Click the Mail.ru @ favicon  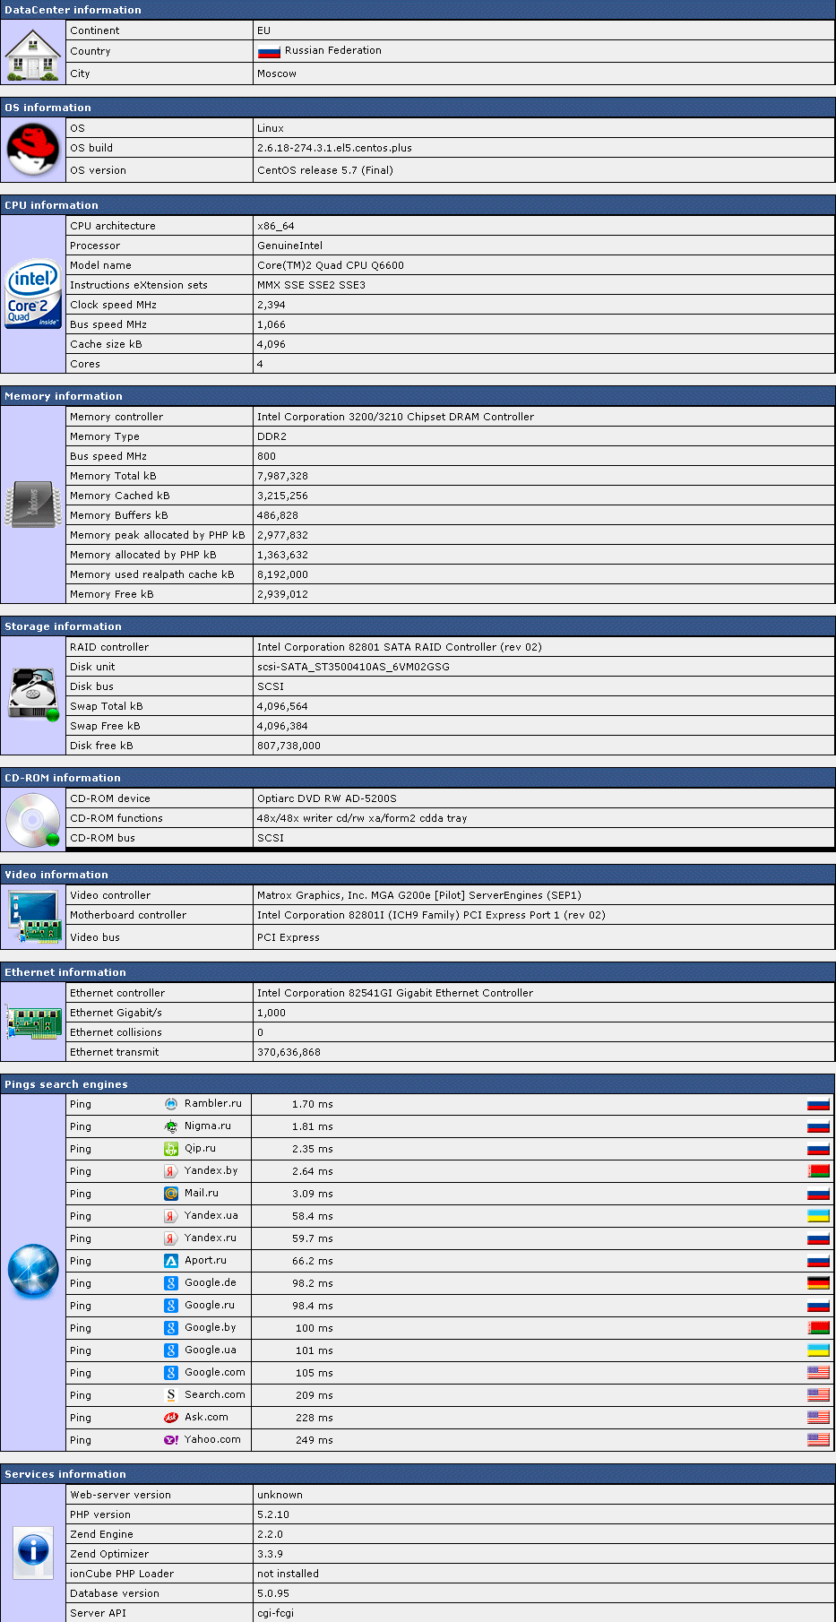tap(171, 1194)
